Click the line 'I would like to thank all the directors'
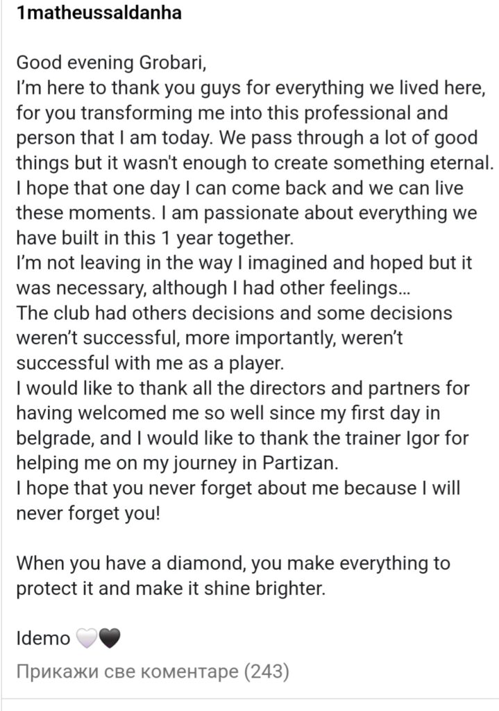This screenshot has width=499, height=711. pyautogui.click(x=243, y=389)
